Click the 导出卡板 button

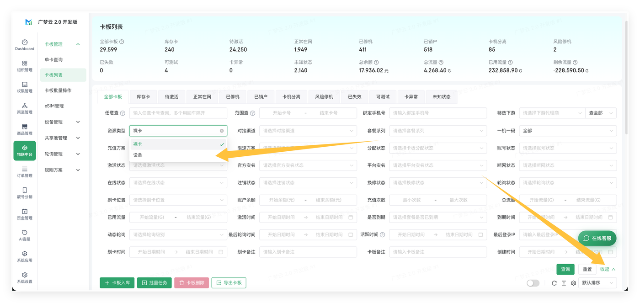point(229,283)
